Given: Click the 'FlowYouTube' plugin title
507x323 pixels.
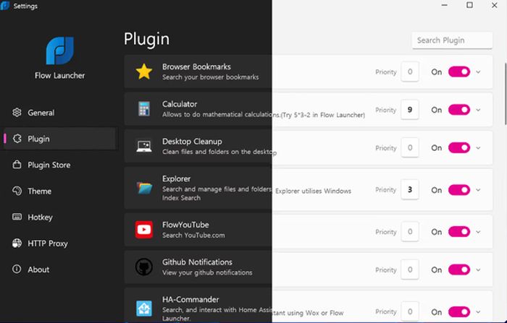Looking at the screenshot, I should coord(185,225).
